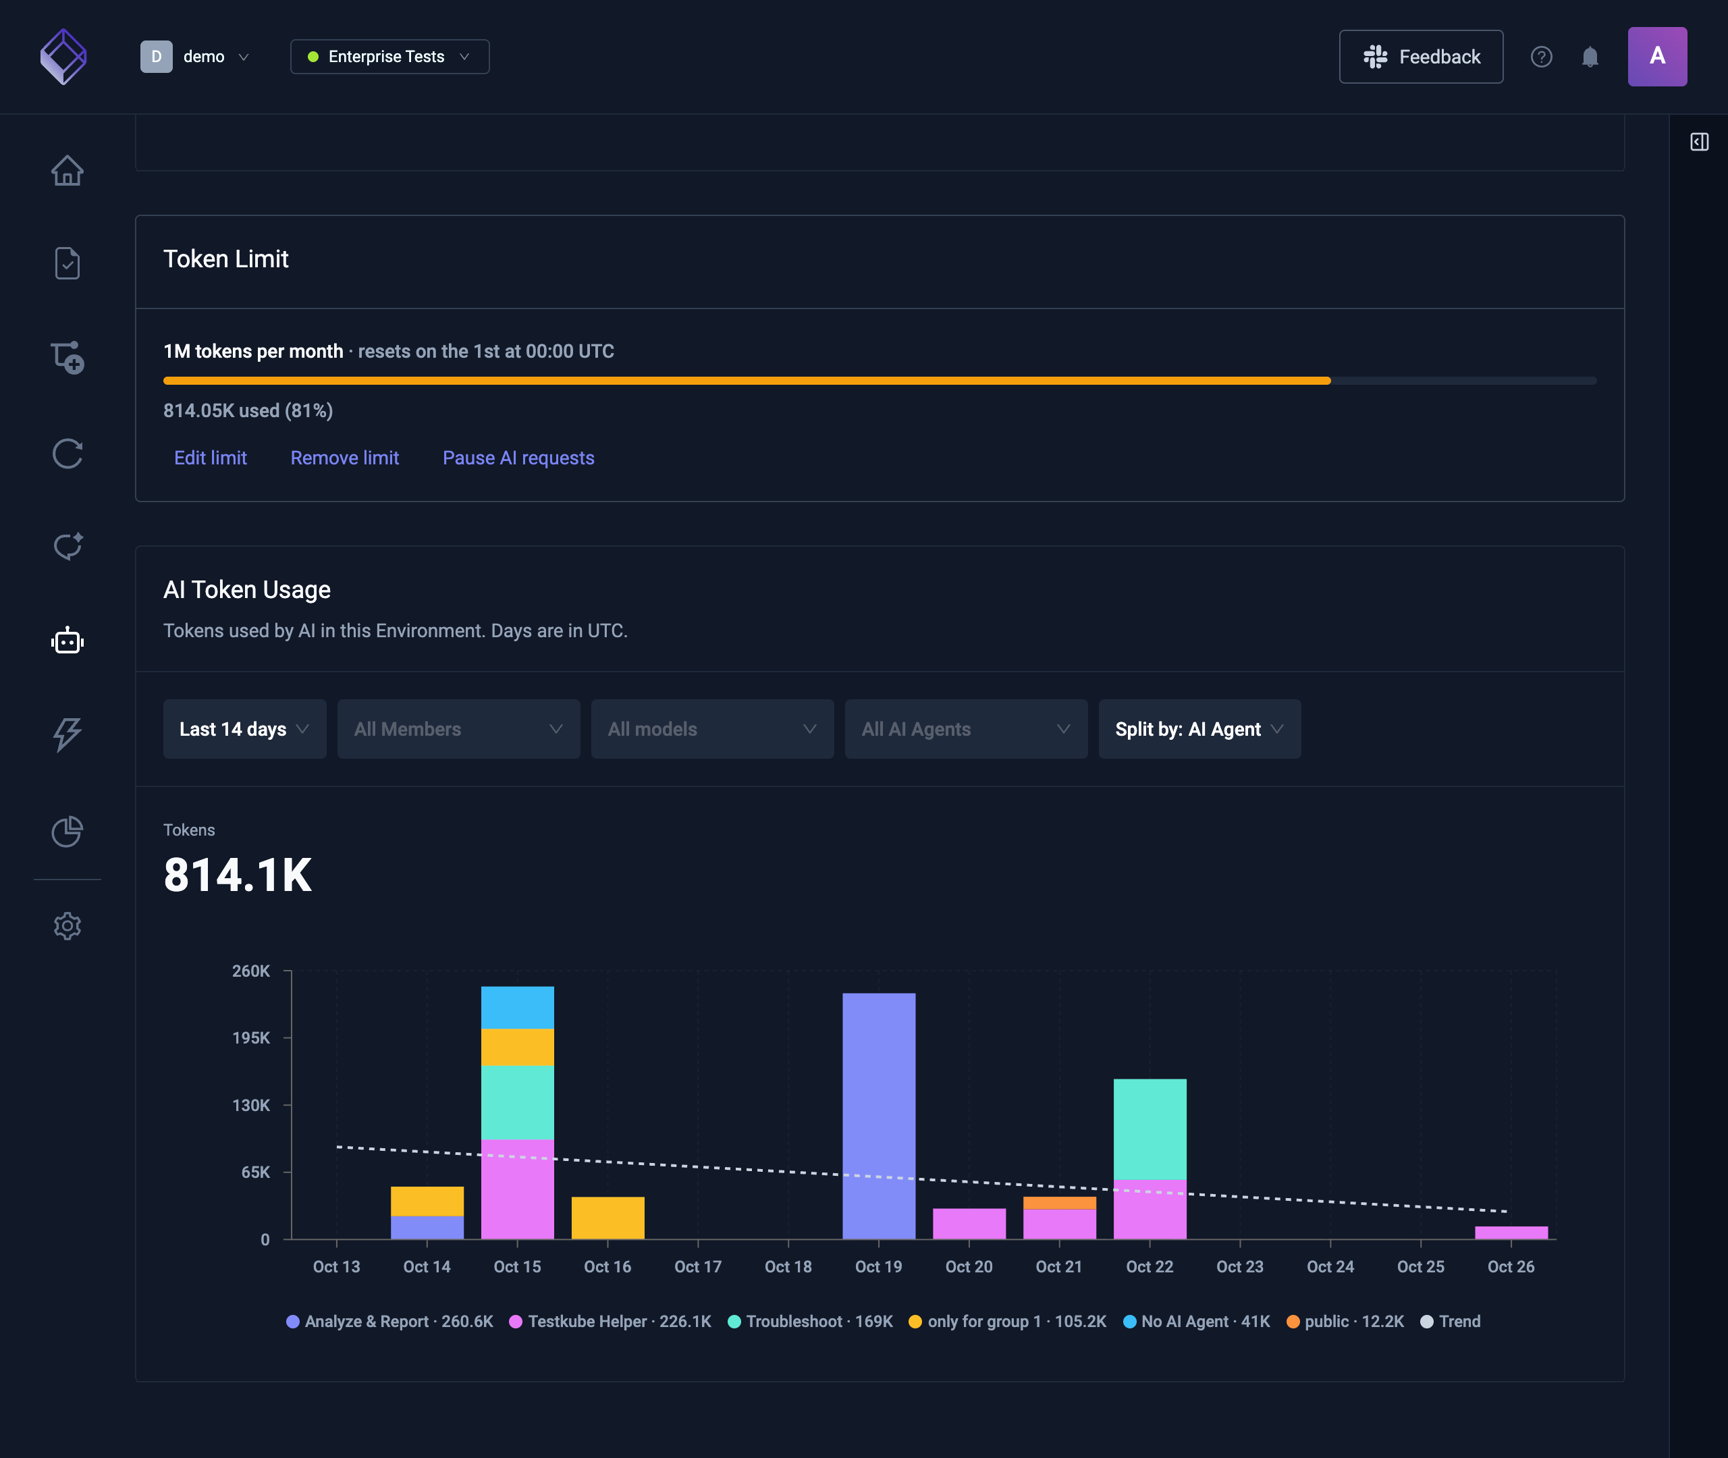Viewport: 1728px width, 1458px height.
Task: Open the Settings gear icon in sidebar
Action: click(67, 925)
